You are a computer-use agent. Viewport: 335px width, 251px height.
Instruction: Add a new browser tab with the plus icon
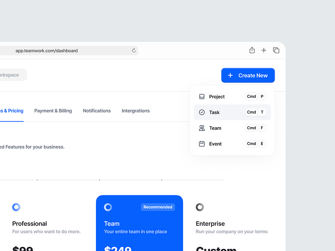click(x=264, y=50)
